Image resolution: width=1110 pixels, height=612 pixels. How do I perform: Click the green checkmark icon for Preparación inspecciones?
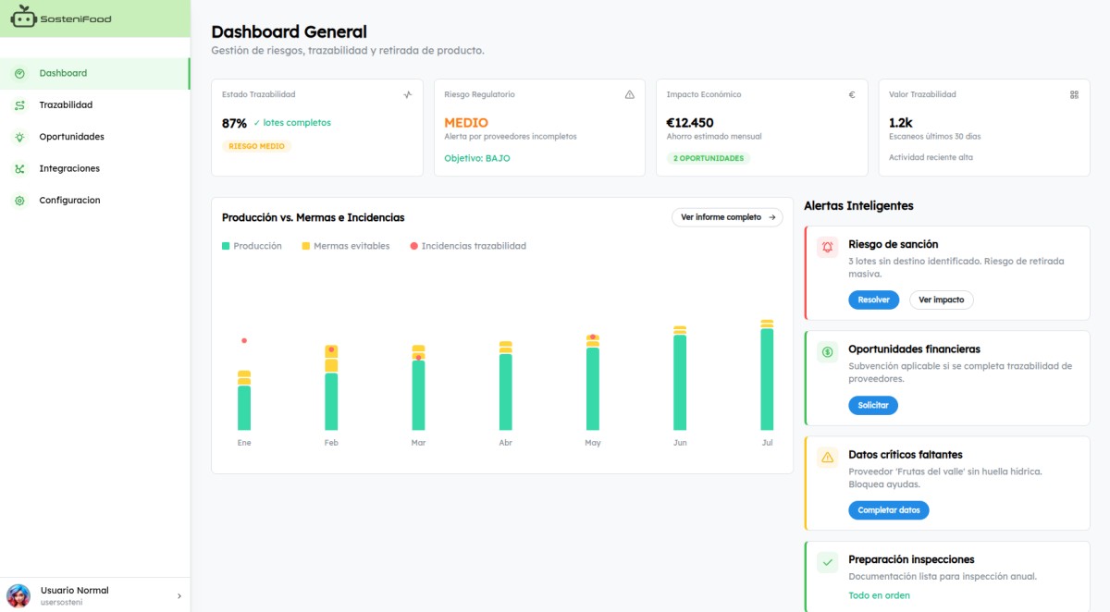[x=827, y=562]
